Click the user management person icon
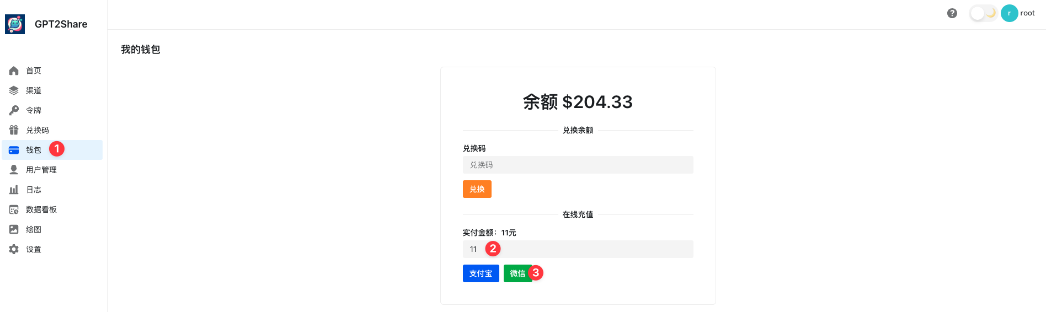Viewport: 1046px width, 312px height. point(14,170)
